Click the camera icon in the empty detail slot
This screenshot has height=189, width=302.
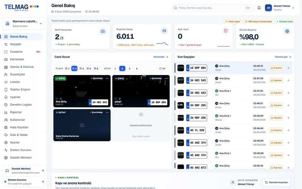click(x=141, y=114)
